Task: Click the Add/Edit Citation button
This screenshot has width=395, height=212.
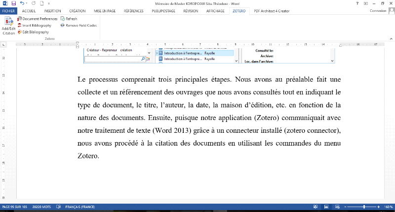Action: coord(8,26)
